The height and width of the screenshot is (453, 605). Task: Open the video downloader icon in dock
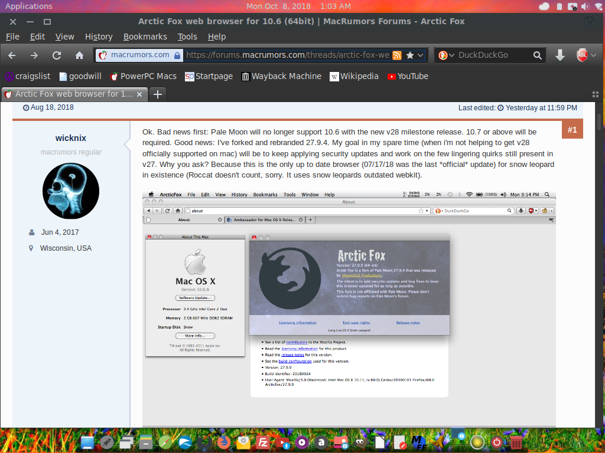[x=282, y=443]
